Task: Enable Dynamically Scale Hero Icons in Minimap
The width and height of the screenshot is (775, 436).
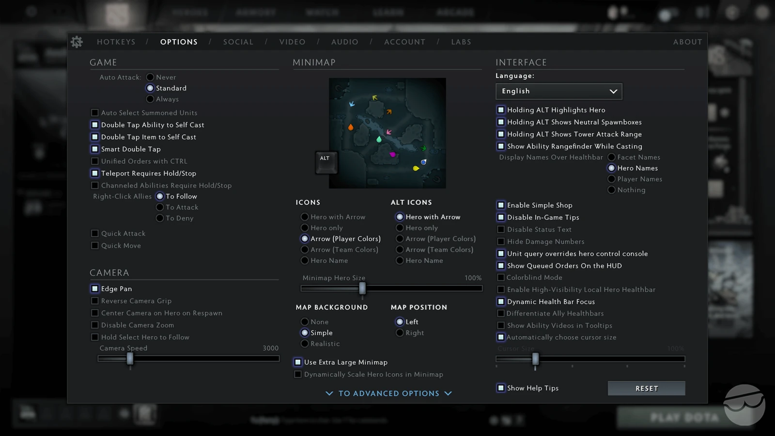Action: tap(298, 374)
